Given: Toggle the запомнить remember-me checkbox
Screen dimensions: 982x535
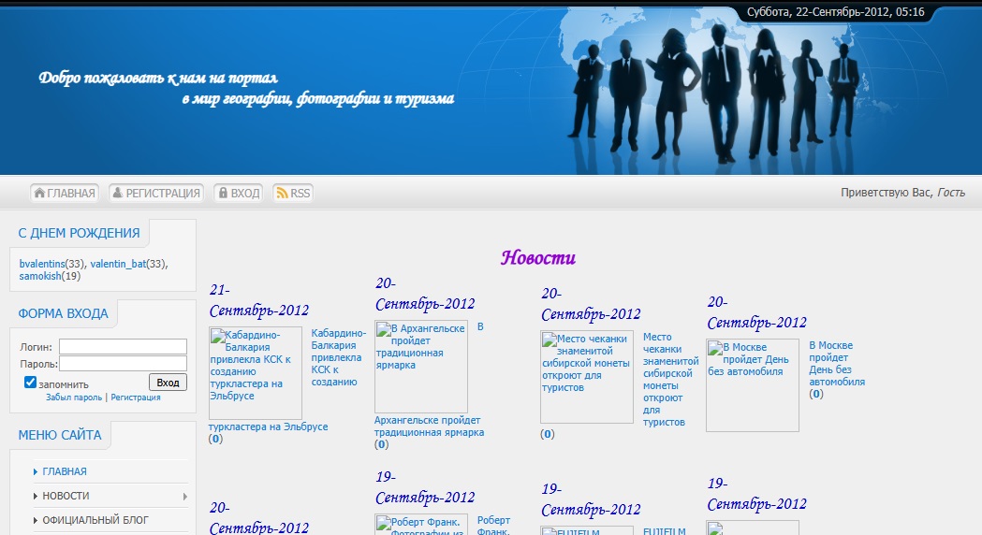Looking at the screenshot, I should coord(30,383).
